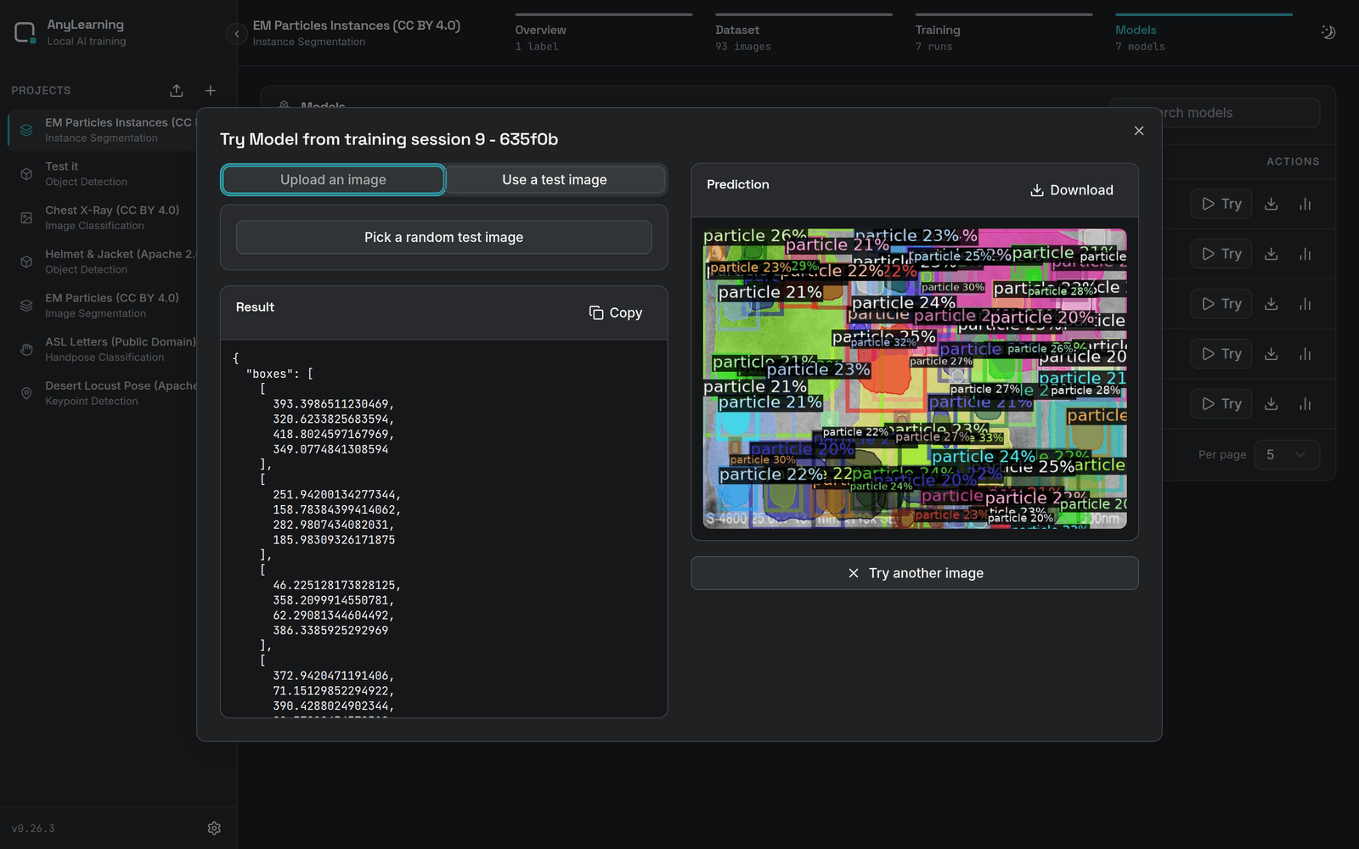Switch to Use a test image tab
This screenshot has width=1359, height=849.
click(555, 180)
